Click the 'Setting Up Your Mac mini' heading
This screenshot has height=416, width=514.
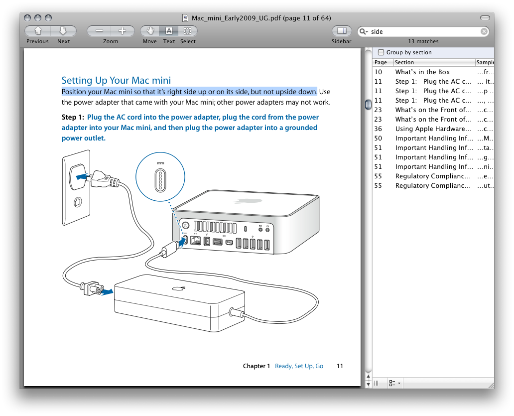116,80
